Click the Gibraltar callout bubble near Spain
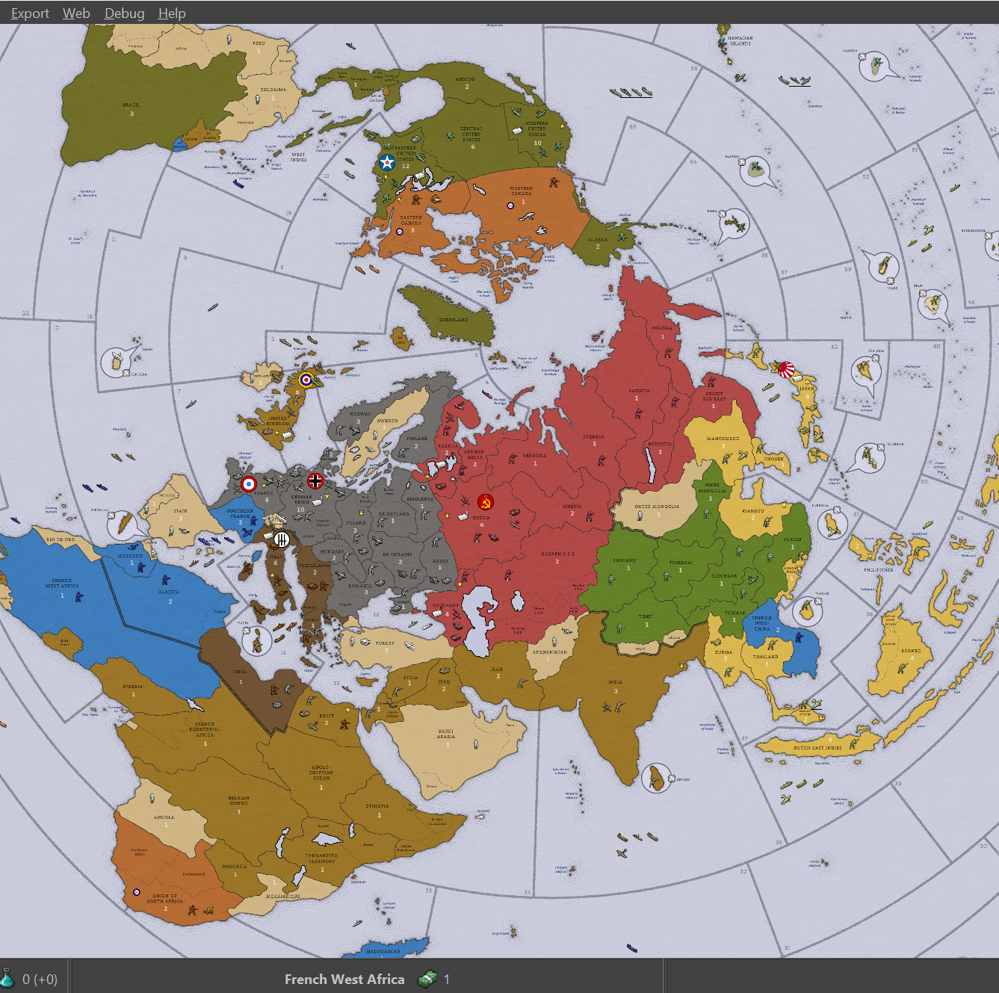The width and height of the screenshot is (999, 993). 123,525
